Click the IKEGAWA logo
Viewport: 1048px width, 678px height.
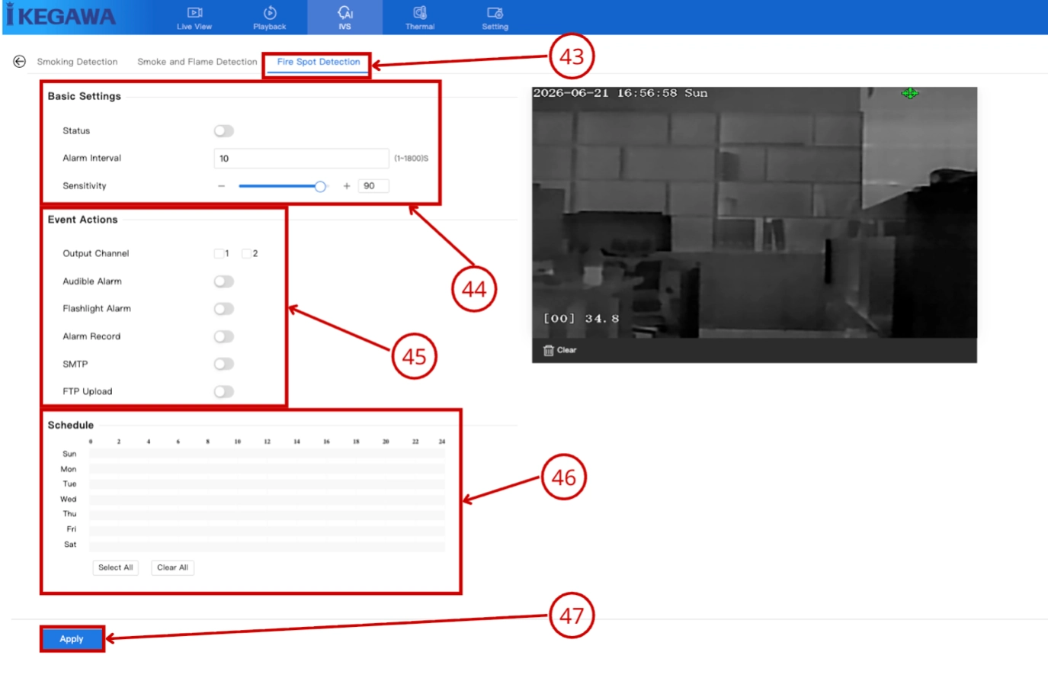pos(61,15)
